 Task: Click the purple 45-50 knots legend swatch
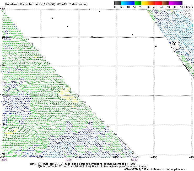pyautogui.click(x=179, y=3)
